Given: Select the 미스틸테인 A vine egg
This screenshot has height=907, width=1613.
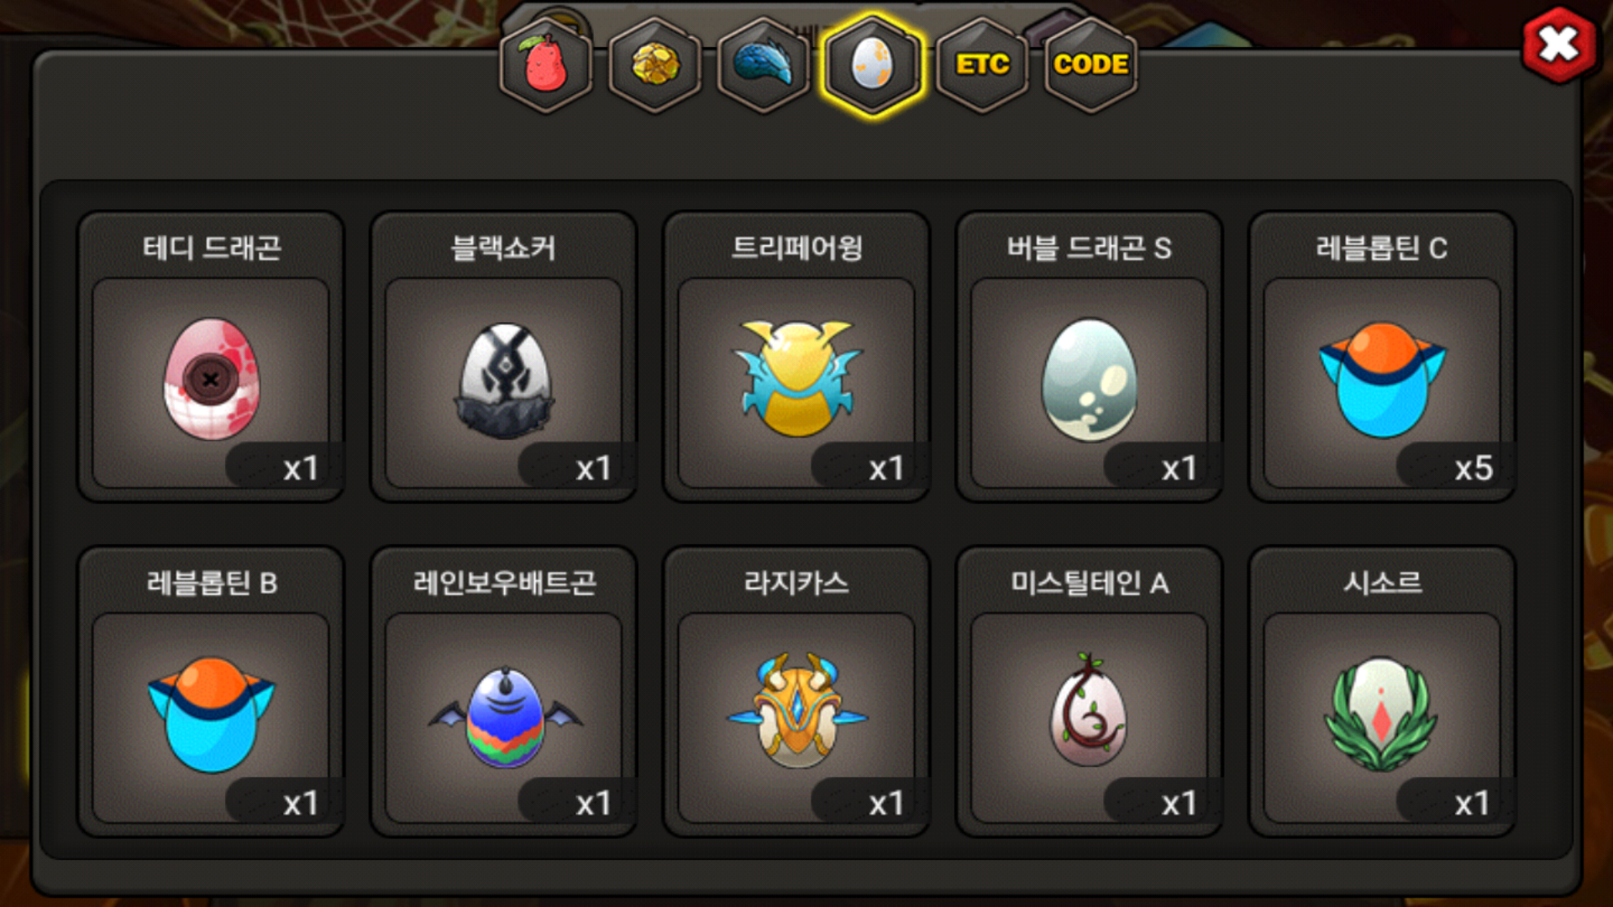Looking at the screenshot, I should coord(1090,710).
